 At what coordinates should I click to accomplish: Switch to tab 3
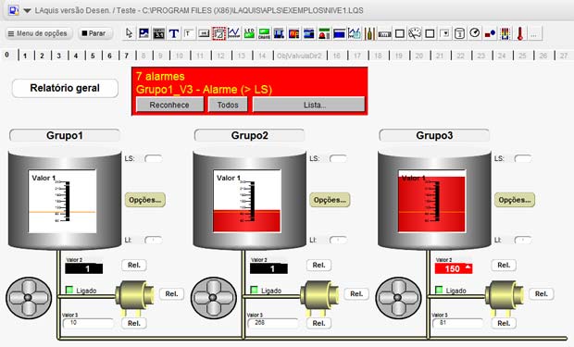pyautogui.click(x=58, y=56)
